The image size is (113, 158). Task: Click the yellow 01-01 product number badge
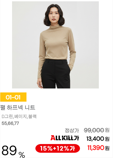tap(13, 97)
